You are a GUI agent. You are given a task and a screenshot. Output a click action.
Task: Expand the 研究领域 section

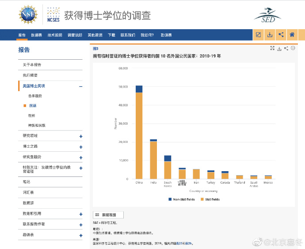(x=81, y=136)
